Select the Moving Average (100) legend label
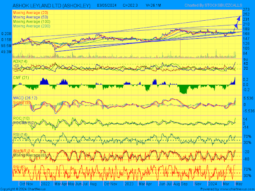 pos(32,21)
